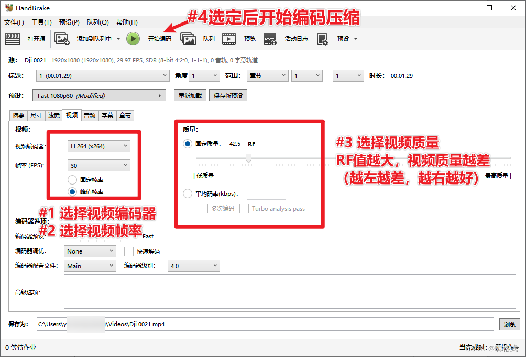This screenshot has width=526, height=357.
Task: Click the Preview film frame icon
Action: point(229,39)
